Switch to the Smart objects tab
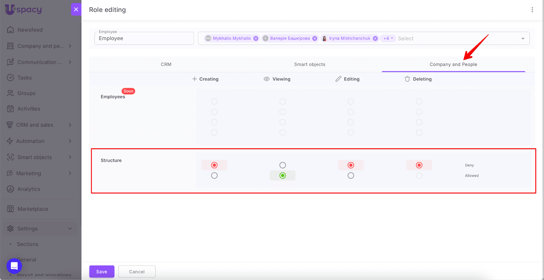Image resolution: width=544 pixels, height=280 pixels. coord(309,64)
